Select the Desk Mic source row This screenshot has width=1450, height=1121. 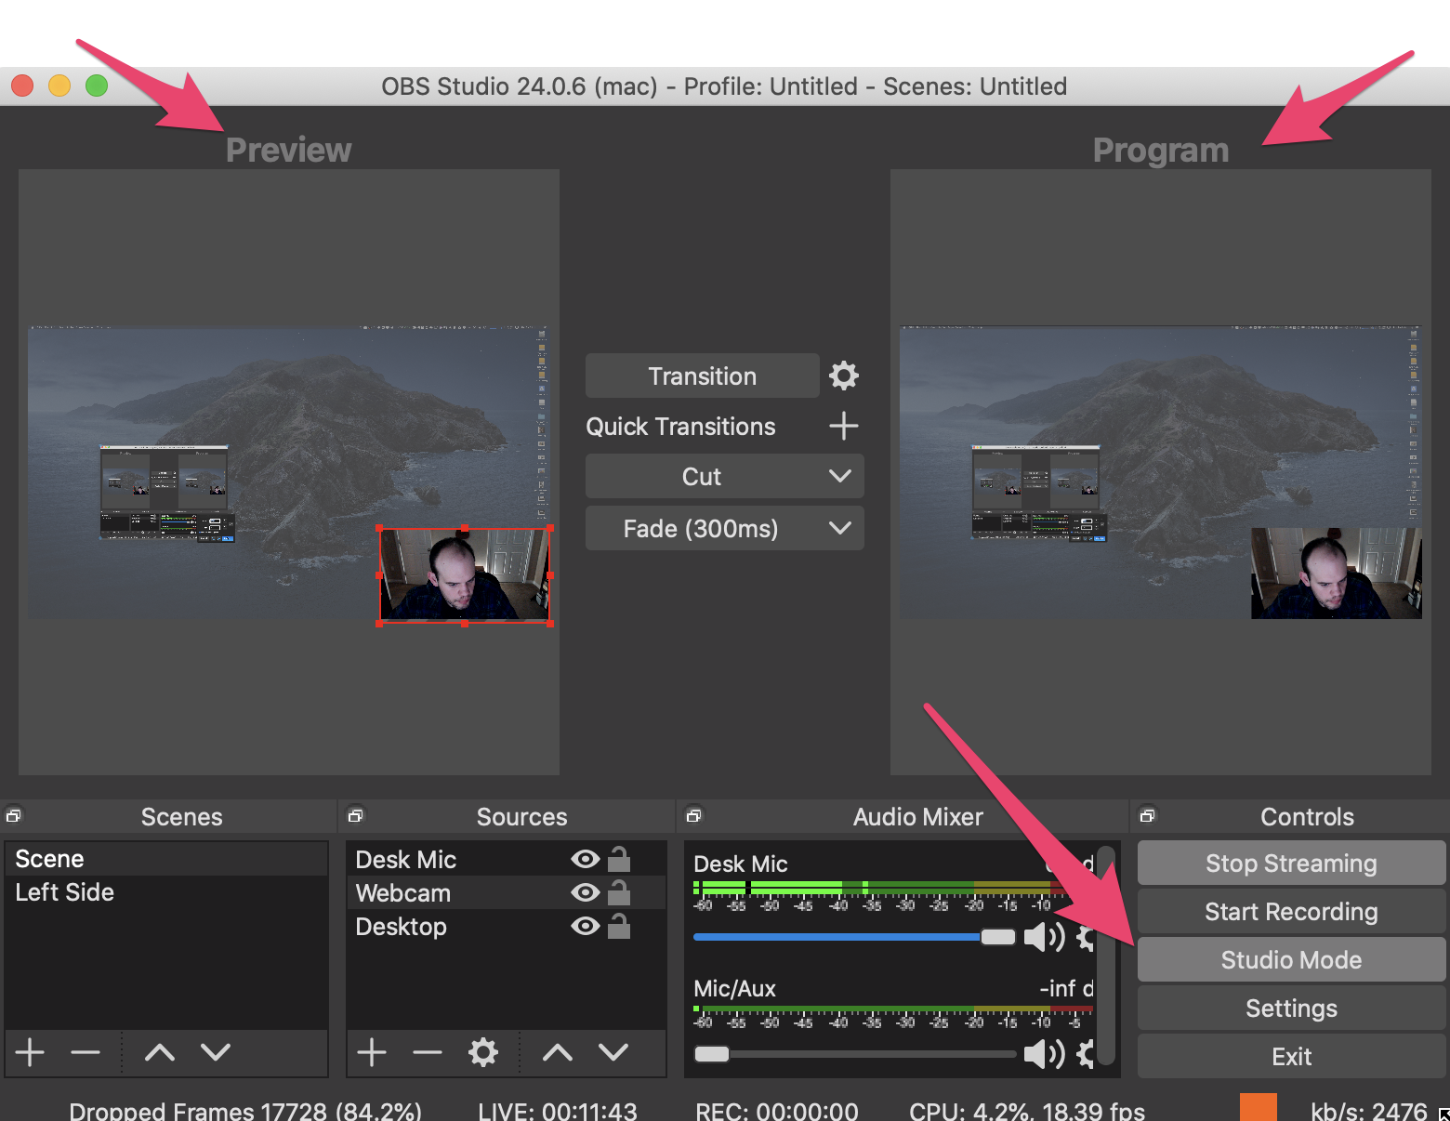coord(507,859)
